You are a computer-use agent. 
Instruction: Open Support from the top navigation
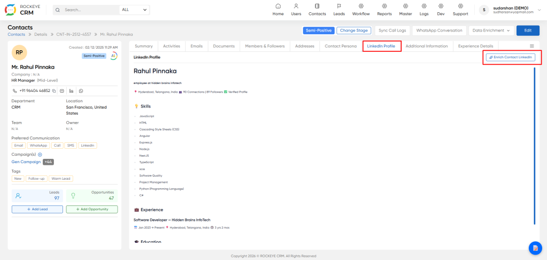click(x=460, y=10)
